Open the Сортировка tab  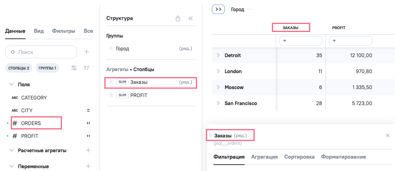point(299,157)
